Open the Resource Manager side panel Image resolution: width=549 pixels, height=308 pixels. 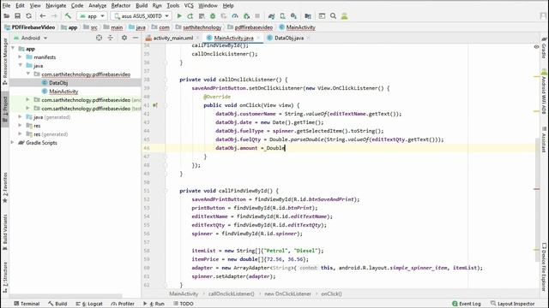pos(5,61)
